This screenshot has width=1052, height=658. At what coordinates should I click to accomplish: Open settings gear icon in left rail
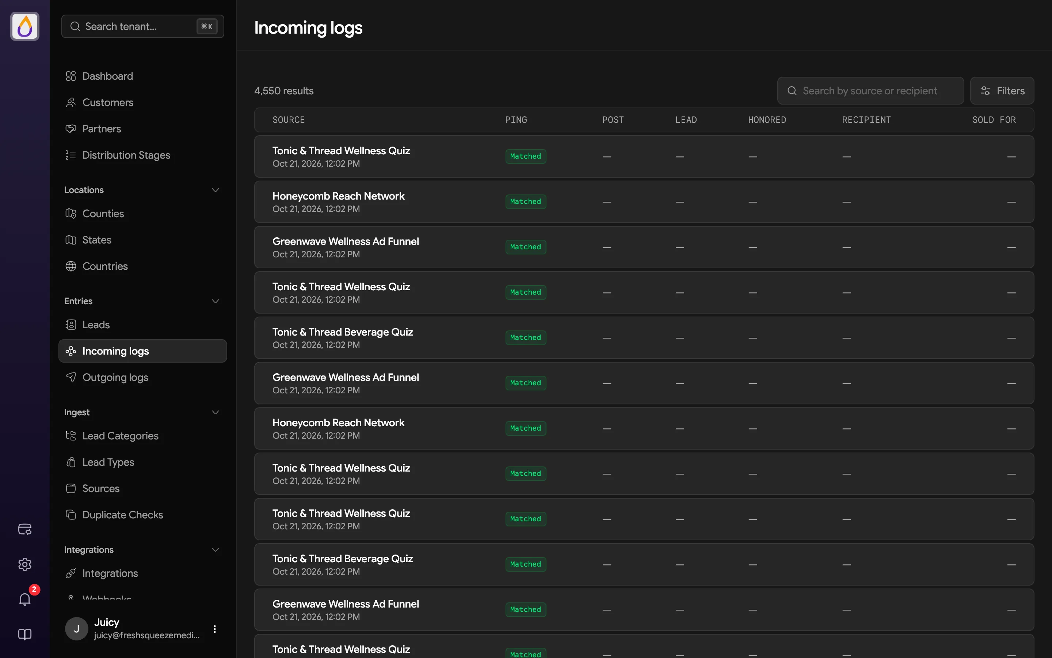[x=25, y=564]
